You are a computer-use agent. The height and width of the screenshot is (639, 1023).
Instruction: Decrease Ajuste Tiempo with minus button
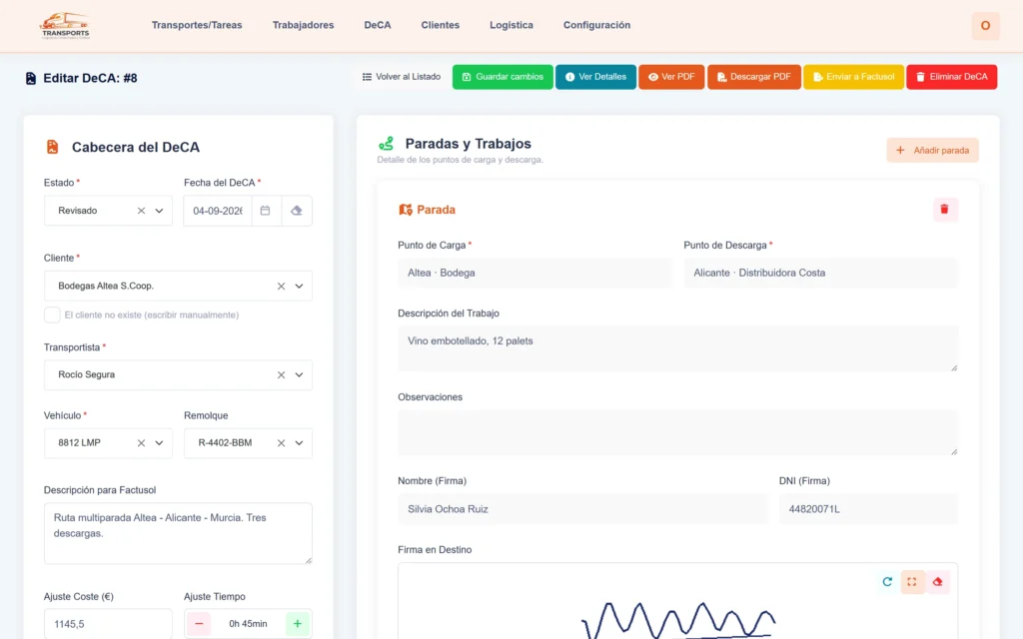coord(199,624)
